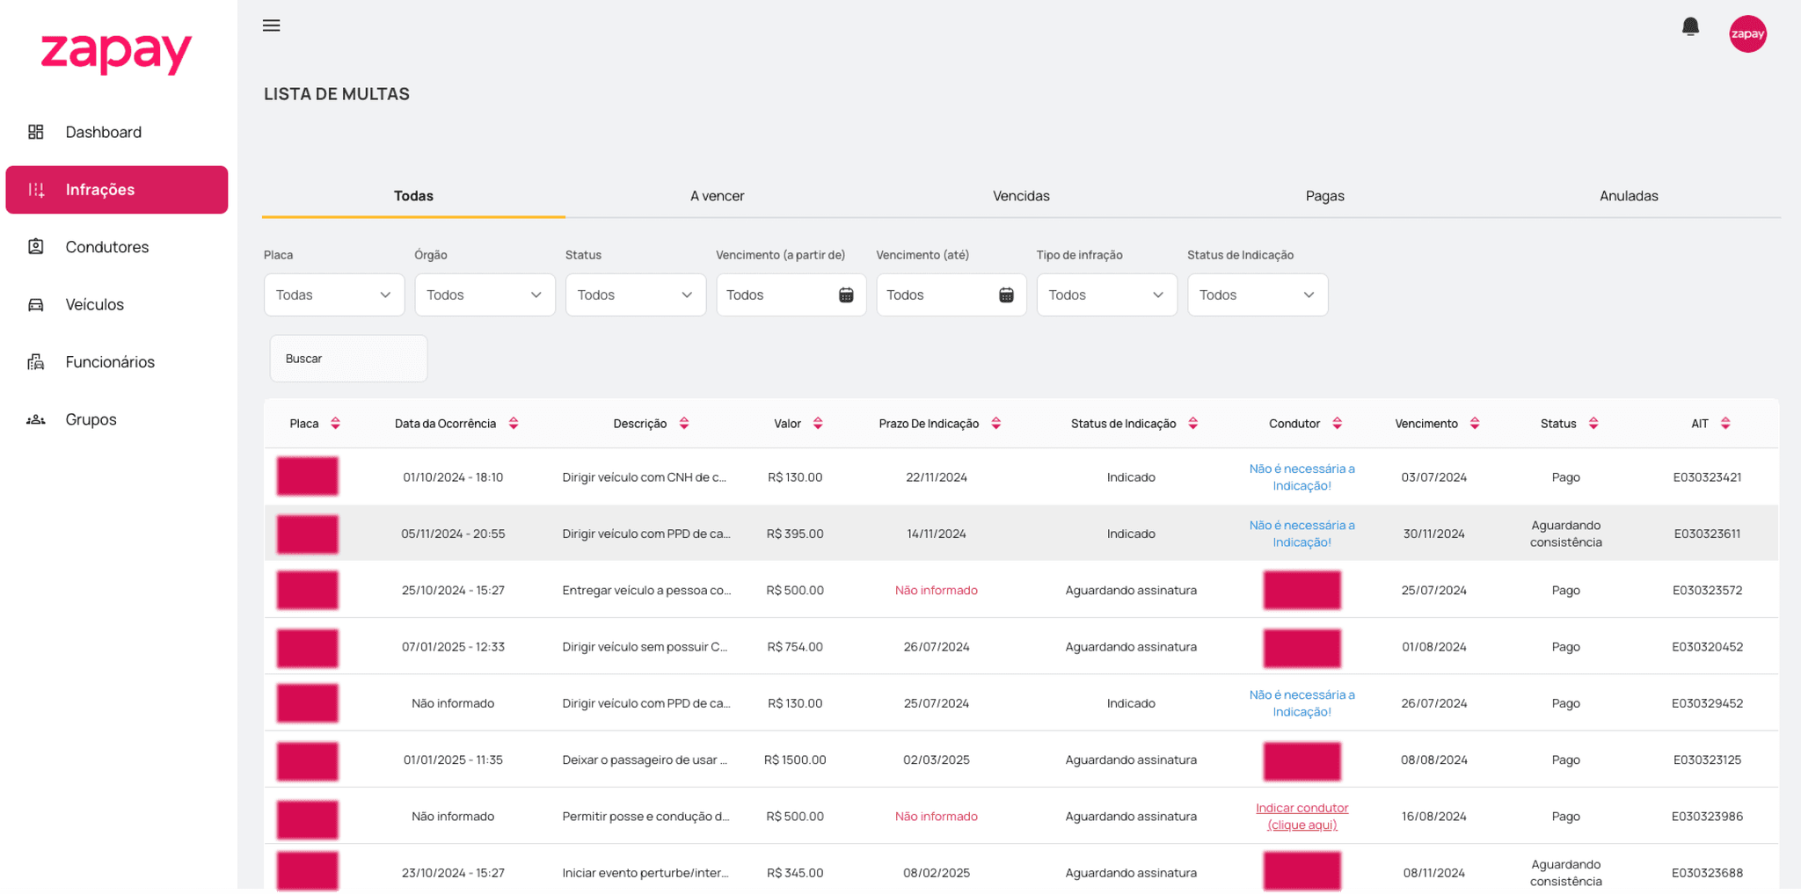This screenshot has height=894, width=1801.
Task: Click description Deixar o passageiro de usar...
Action: [645, 760]
